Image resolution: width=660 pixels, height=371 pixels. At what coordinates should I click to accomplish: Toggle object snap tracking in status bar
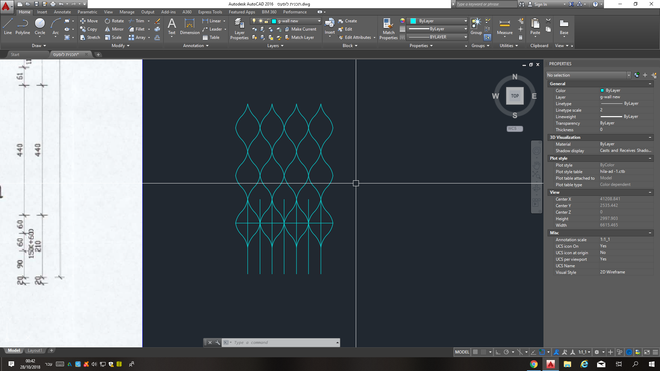coord(533,352)
